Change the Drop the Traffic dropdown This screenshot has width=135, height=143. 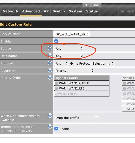(x=76, y=118)
